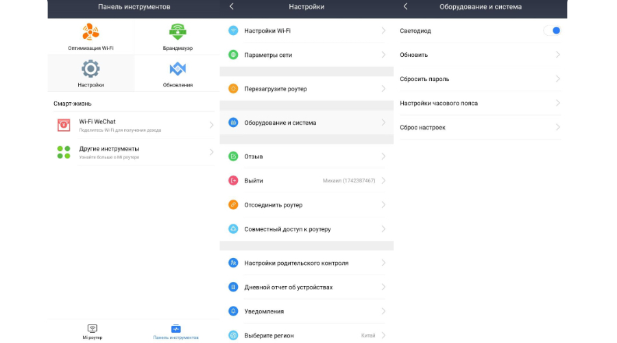The image size is (617, 343).
Task: Click the chevron beside Сбросить пароль
Action: (557, 79)
